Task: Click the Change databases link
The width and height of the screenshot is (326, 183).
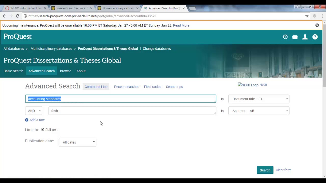Action: point(157,49)
